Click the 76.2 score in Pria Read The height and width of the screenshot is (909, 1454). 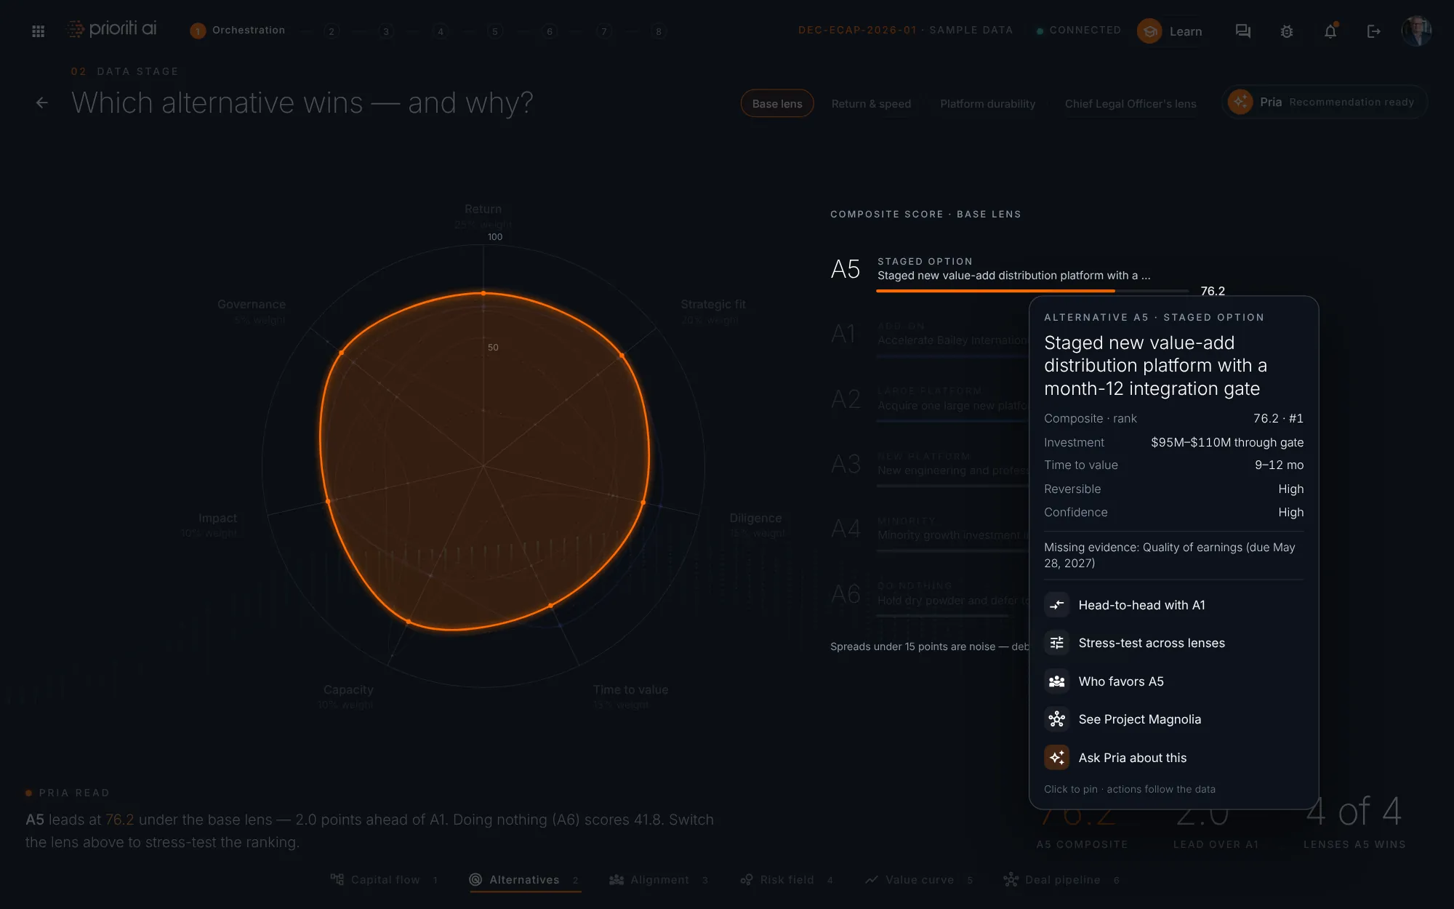(119, 820)
